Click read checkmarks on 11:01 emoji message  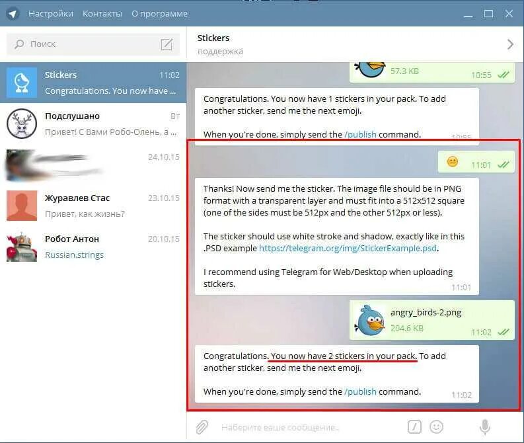pyautogui.click(x=504, y=165)
